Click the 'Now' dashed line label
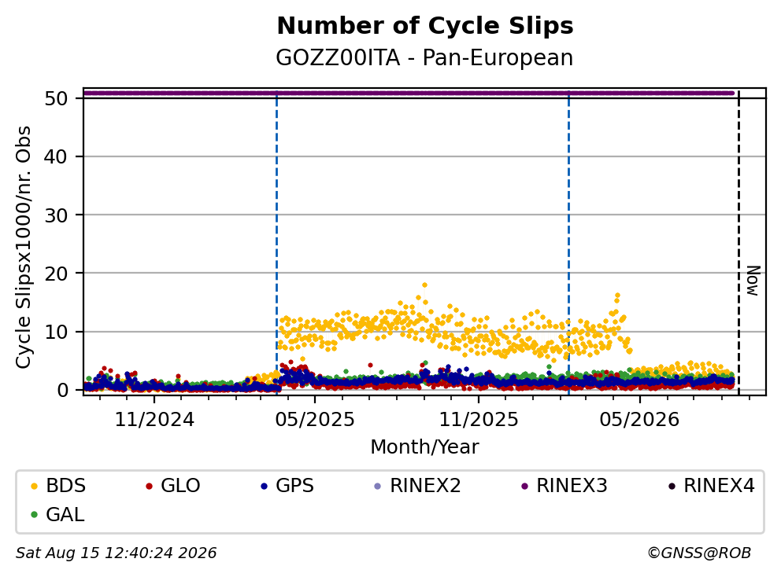Viewport: 781px width, 577px height. [x=753, y=281]
